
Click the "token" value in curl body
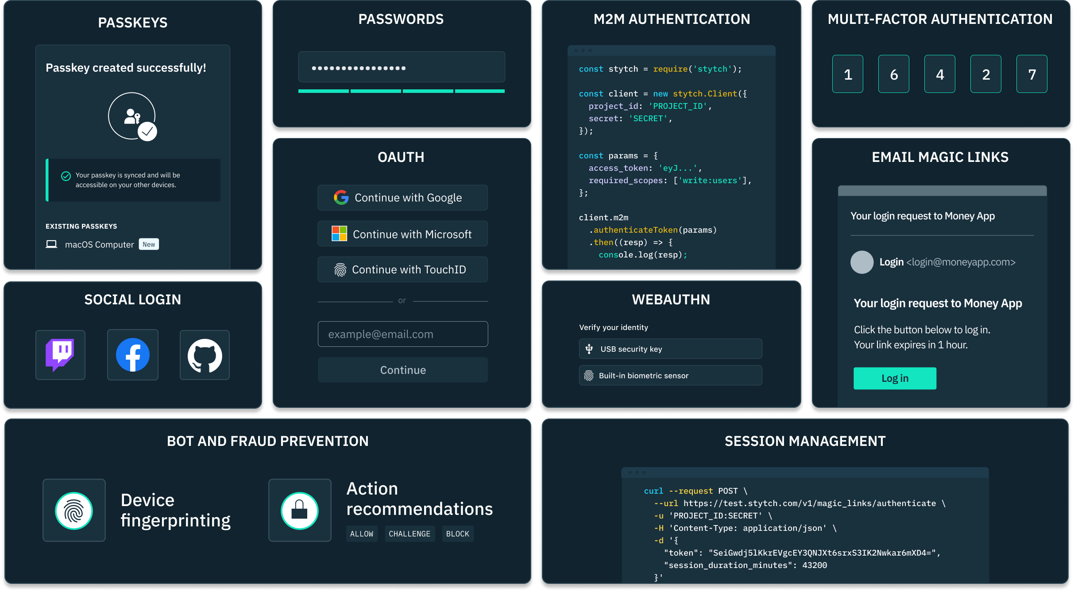click(822, 553)
